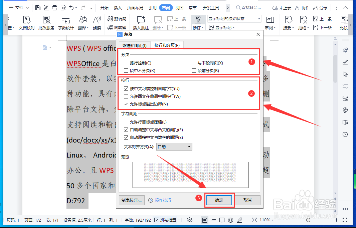
Task: Click 确定 button in dialog
Action: tap(219, 200)
